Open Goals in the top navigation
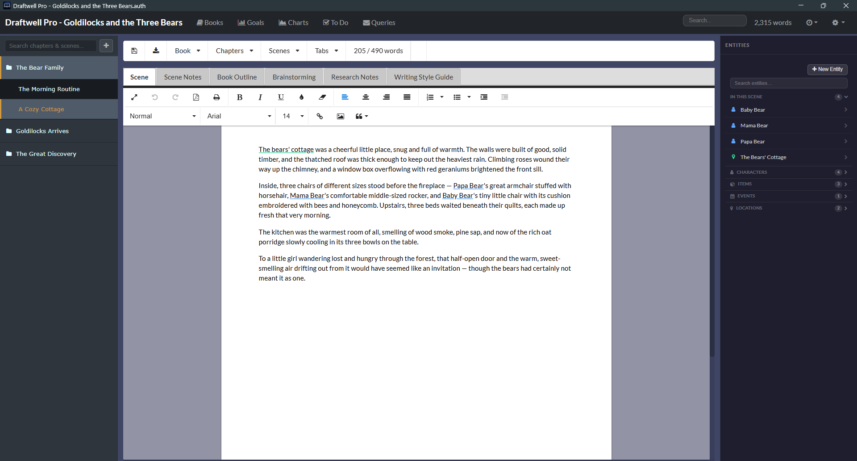 coord(251,23)
